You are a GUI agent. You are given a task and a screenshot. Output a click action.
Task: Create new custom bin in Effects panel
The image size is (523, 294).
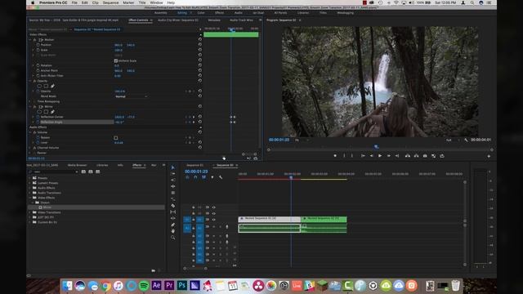point(153,270)
